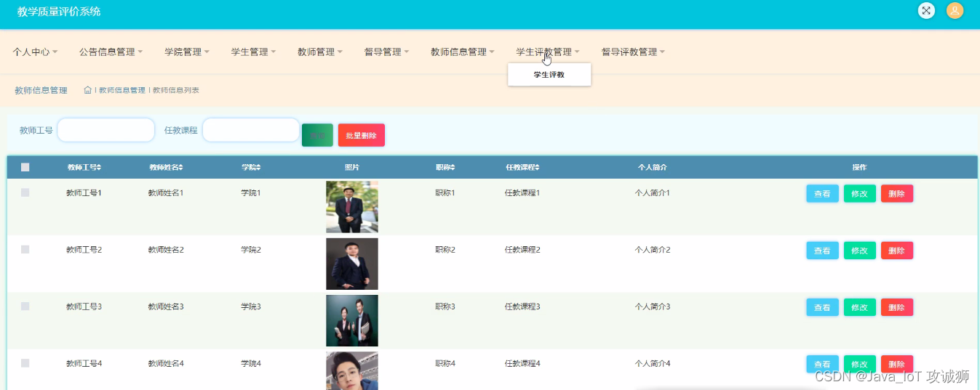Choose 学生评教 from the open submenu
The height and width of the screenshot is (390, 980).
click(549, 75)
